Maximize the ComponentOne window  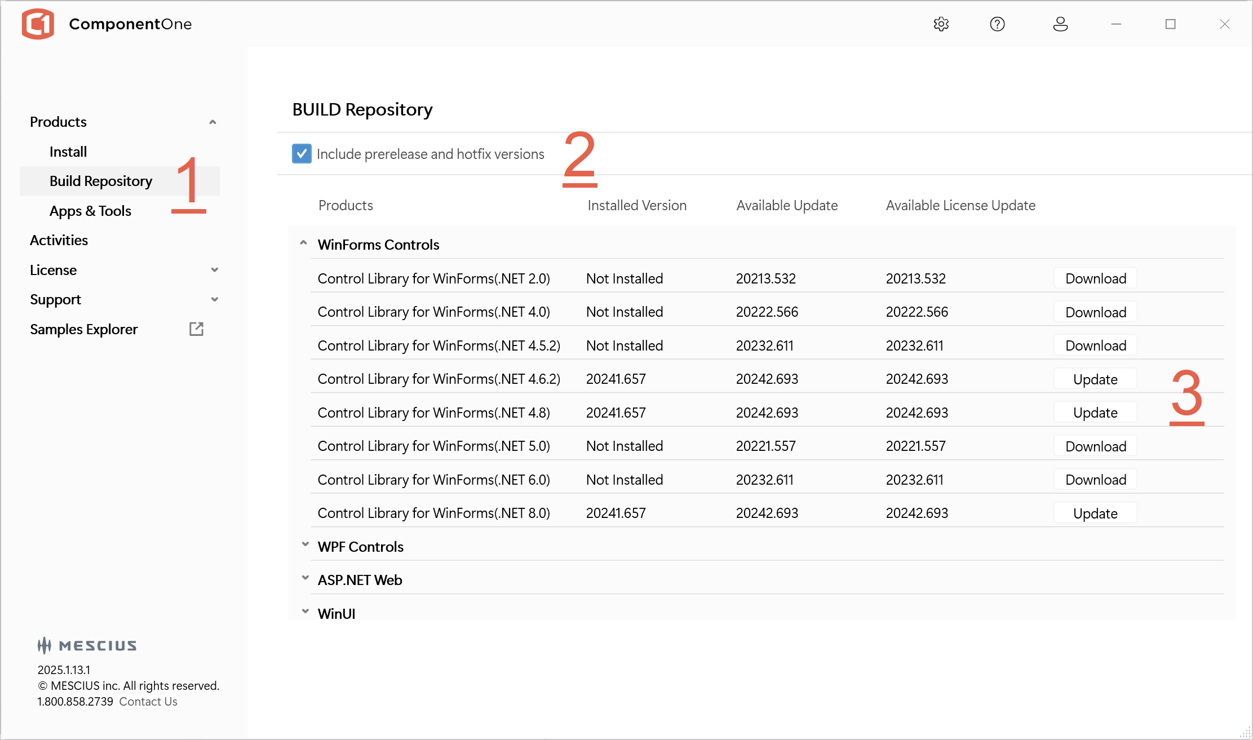1171,24
